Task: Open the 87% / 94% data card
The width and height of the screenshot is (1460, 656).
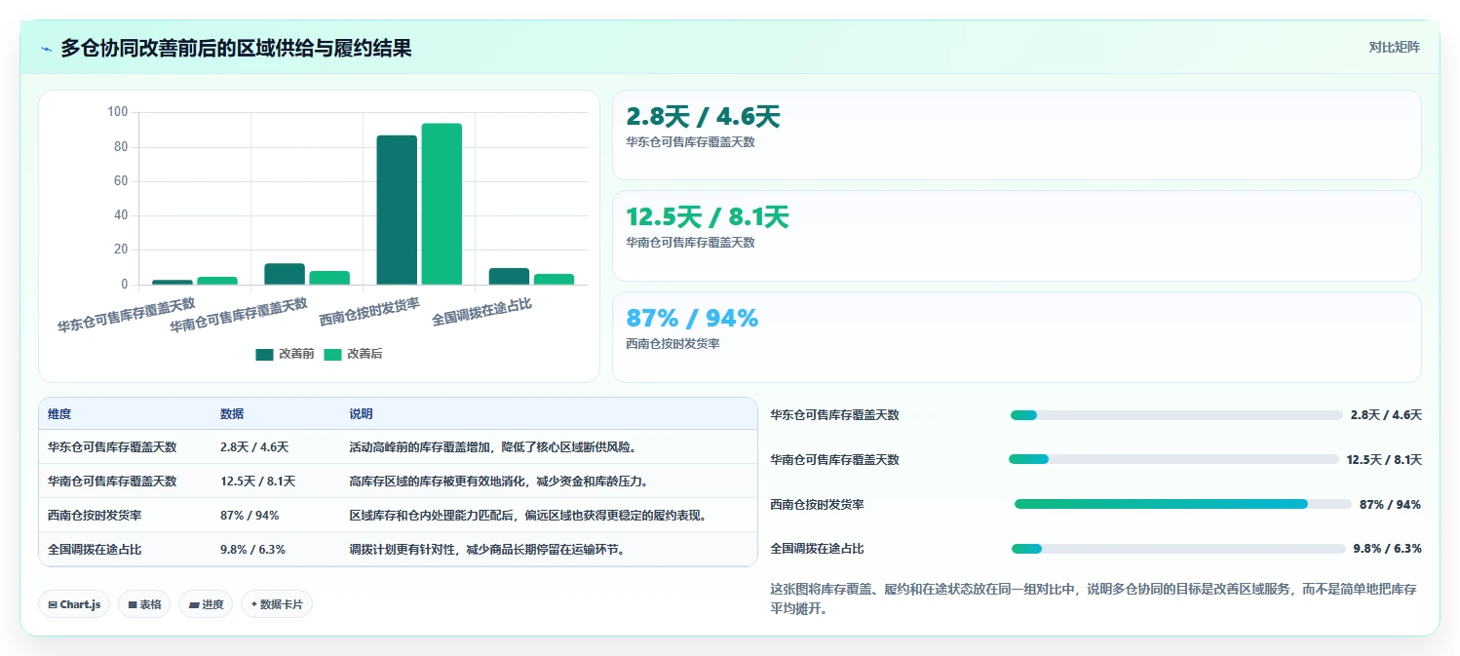Action: tap(1017, 337)
